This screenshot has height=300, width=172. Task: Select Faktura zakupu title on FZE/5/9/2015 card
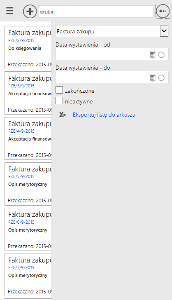[30, 169]
